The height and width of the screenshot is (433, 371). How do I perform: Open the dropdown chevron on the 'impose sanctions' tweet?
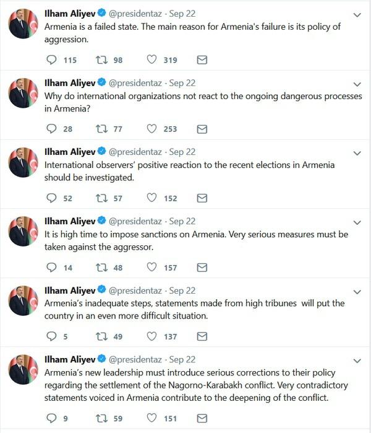[x=357, y=222]
